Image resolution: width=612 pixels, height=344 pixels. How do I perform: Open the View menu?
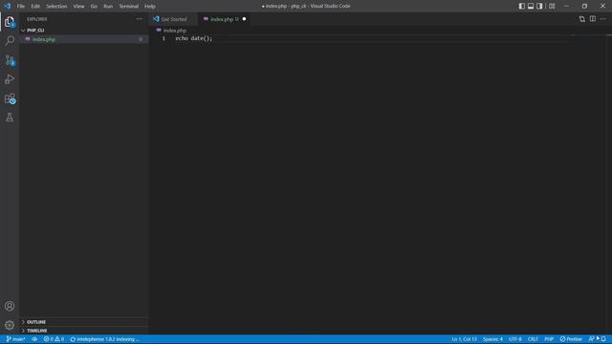tap(78, 6)
